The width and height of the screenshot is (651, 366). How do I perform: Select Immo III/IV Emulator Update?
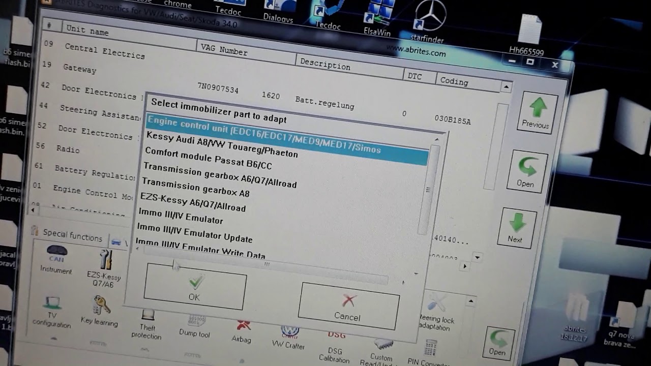click(x=194, y=232)
